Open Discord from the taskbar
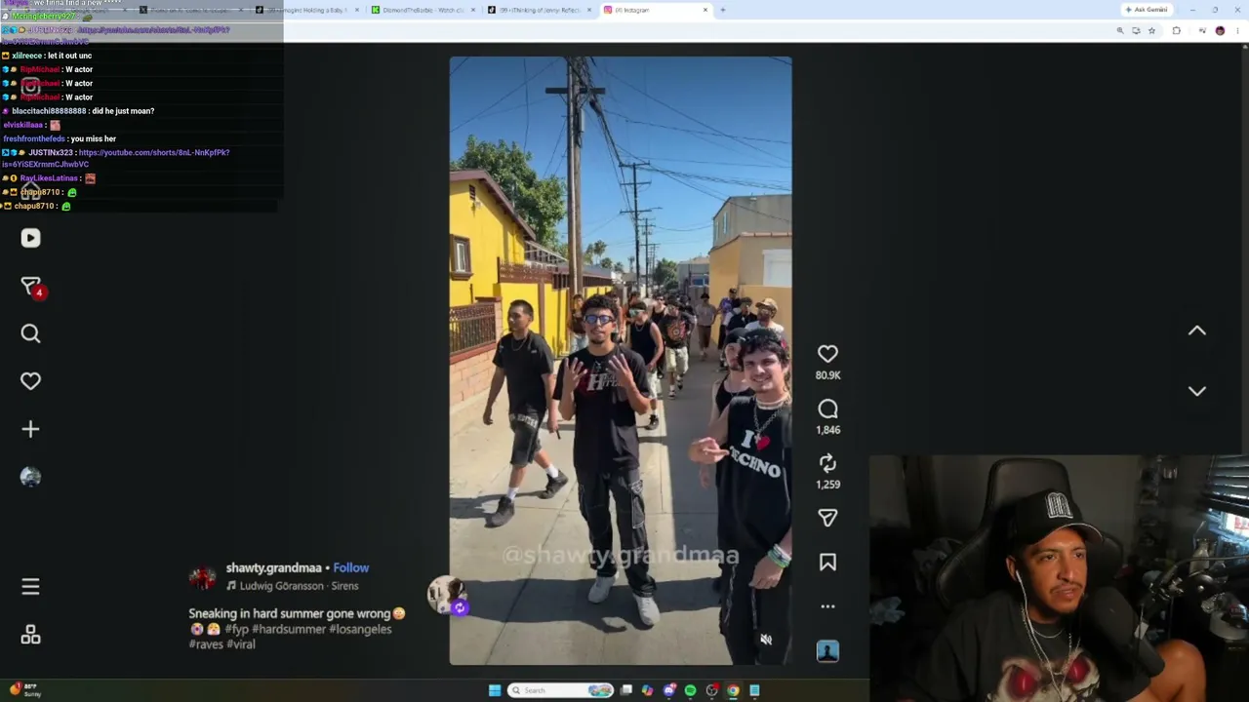Viewport: 1249px width, 702px height. tap(669, 690)
